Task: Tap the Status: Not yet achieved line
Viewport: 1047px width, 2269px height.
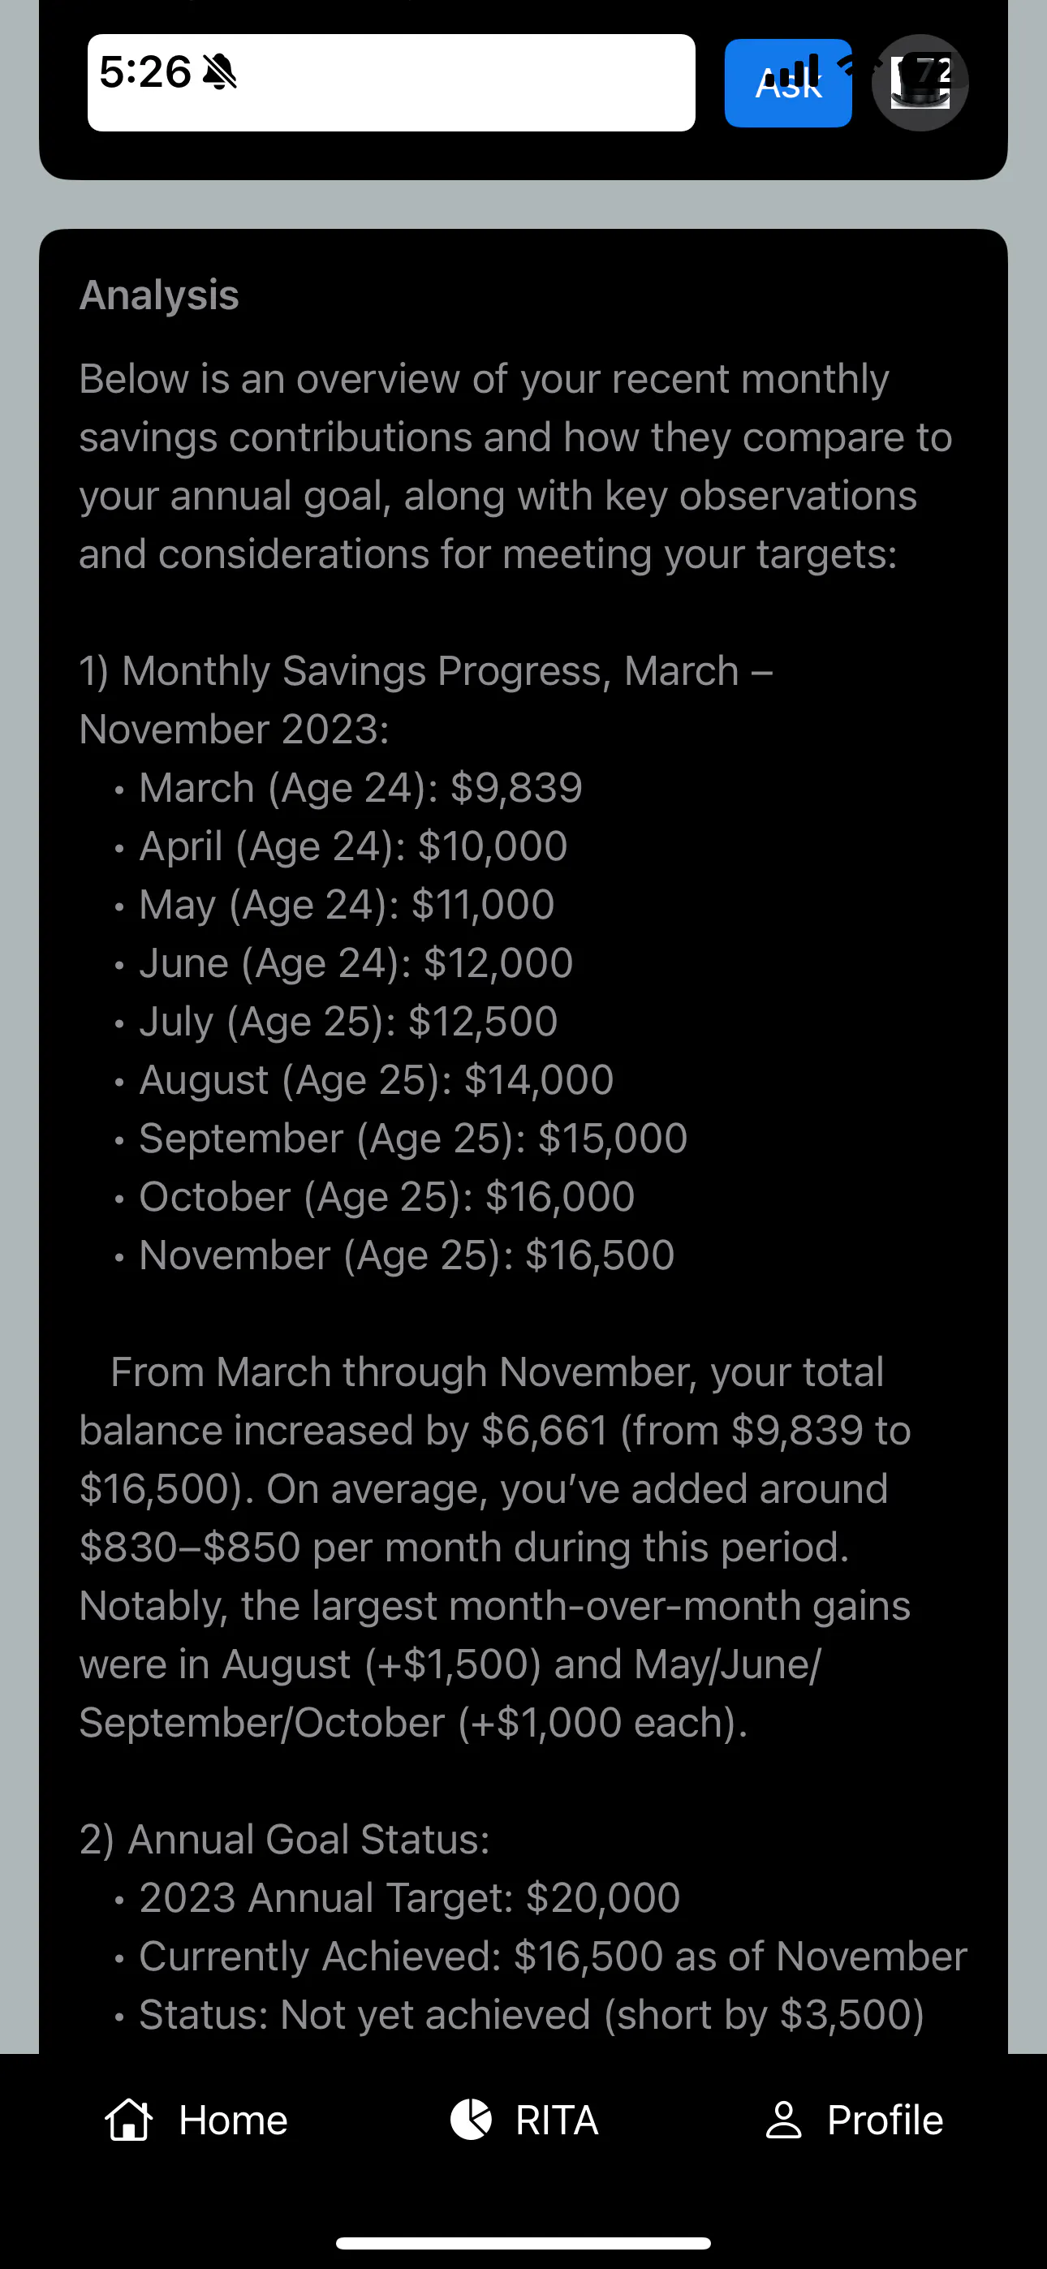Action: [x=532, y=2014]
